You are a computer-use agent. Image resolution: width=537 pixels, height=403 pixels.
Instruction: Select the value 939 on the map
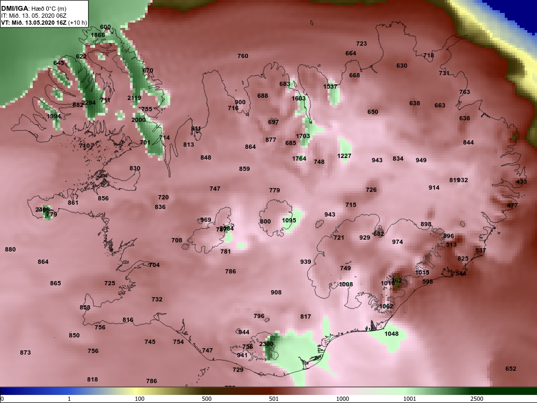[306, 262]
